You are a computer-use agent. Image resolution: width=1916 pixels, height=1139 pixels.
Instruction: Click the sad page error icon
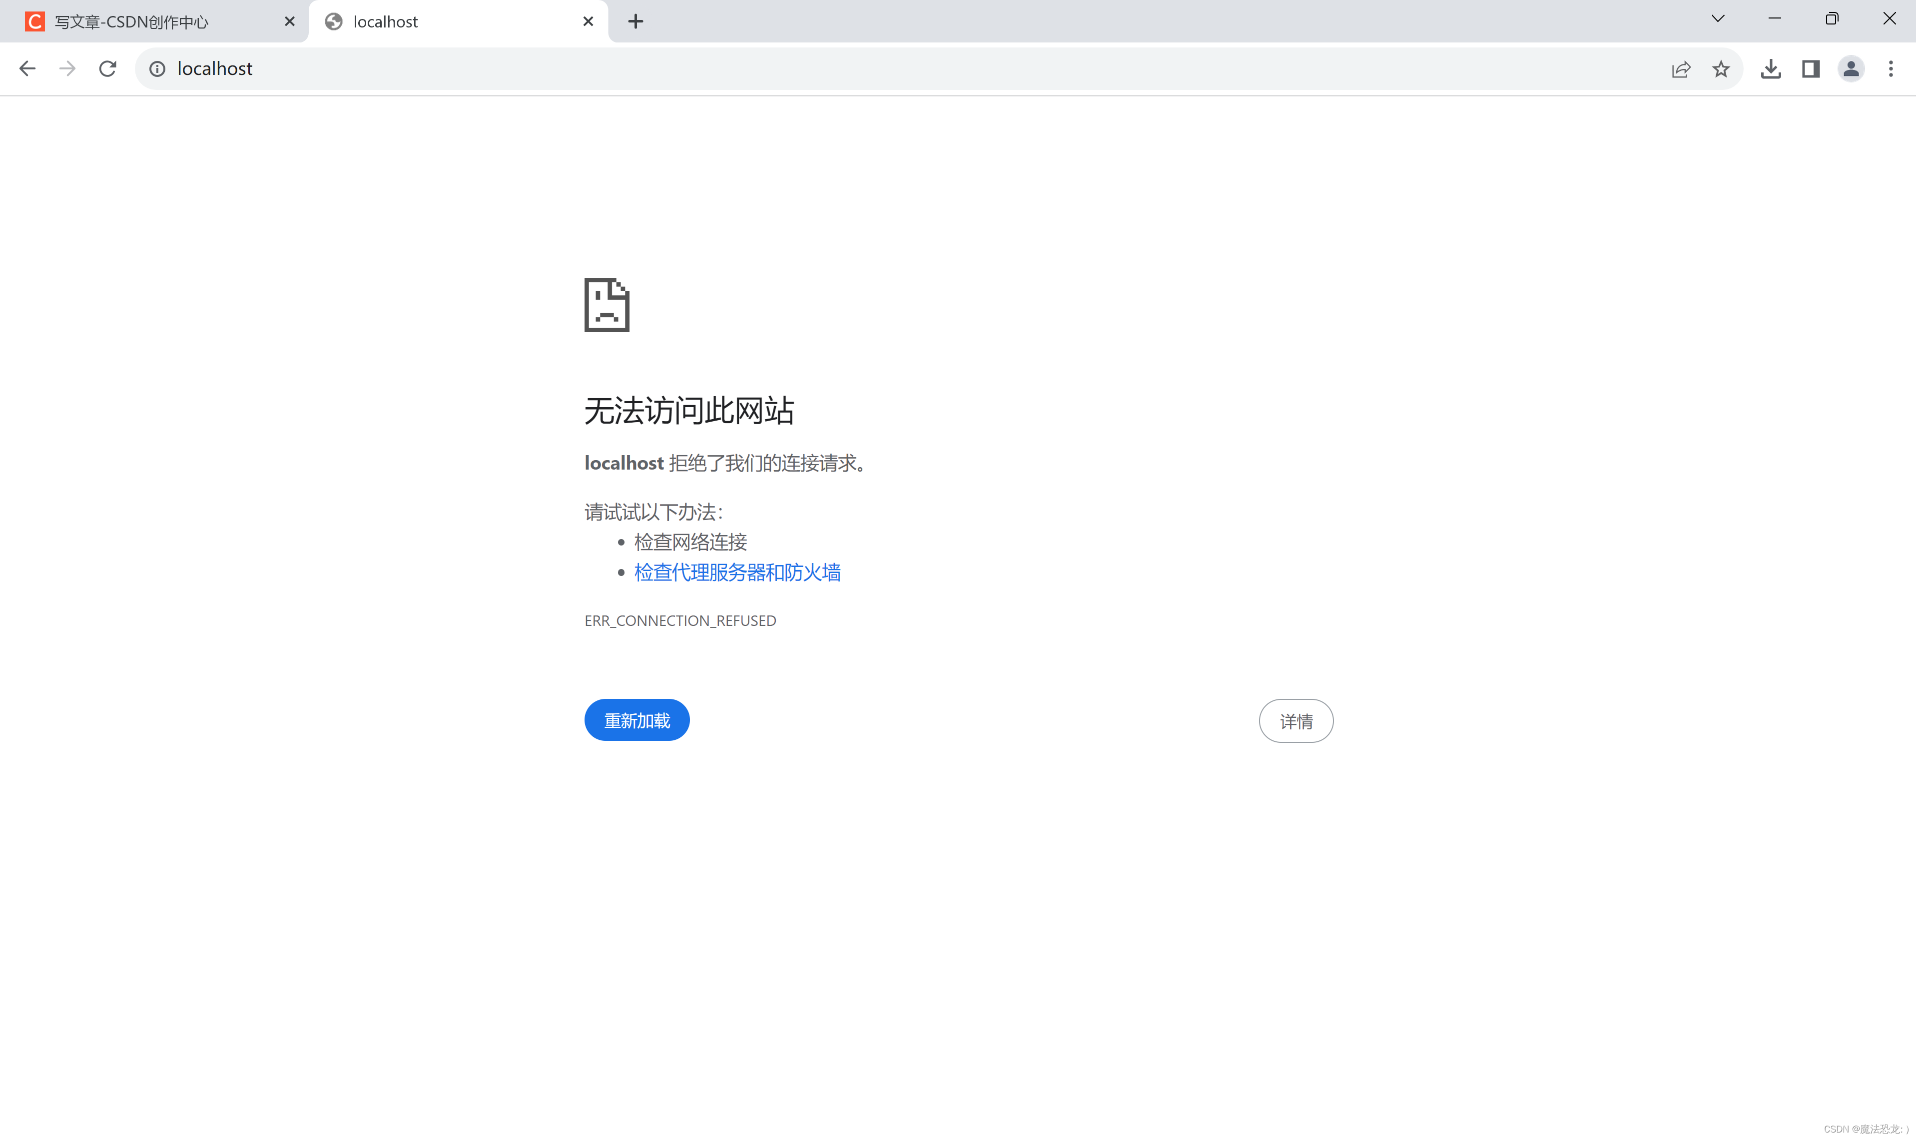[x=607, y=305]
